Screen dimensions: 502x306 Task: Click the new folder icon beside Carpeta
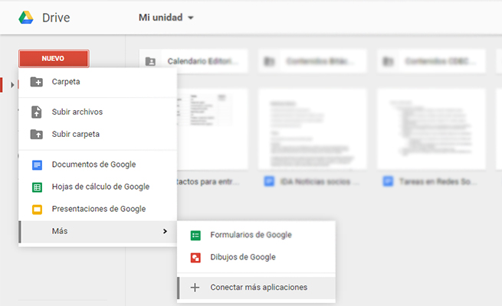37,82
